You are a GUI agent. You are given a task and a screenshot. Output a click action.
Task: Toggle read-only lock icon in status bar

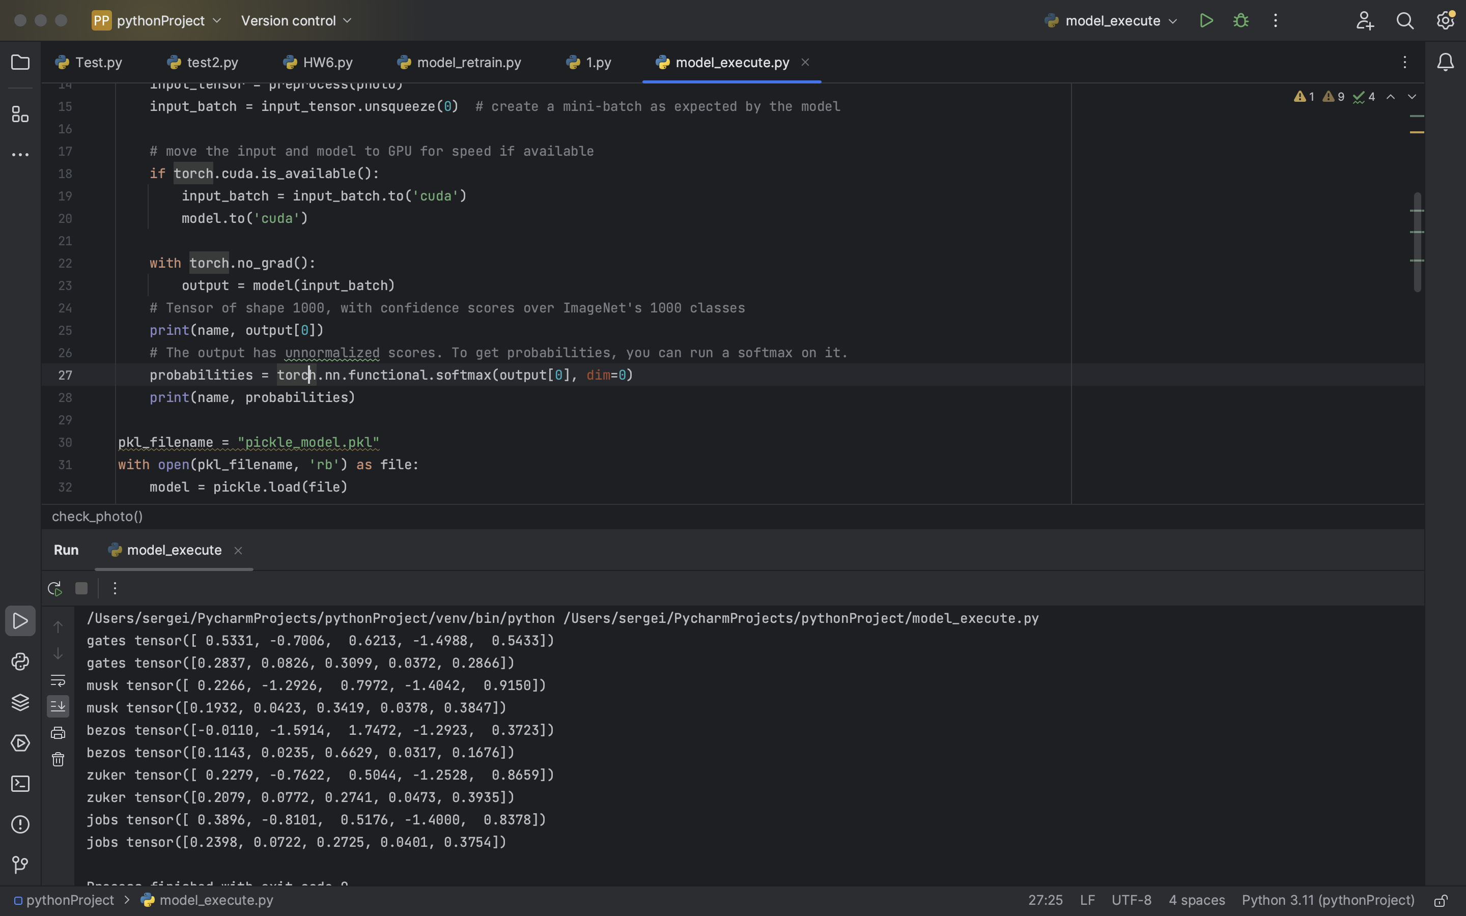point(1441,901)
